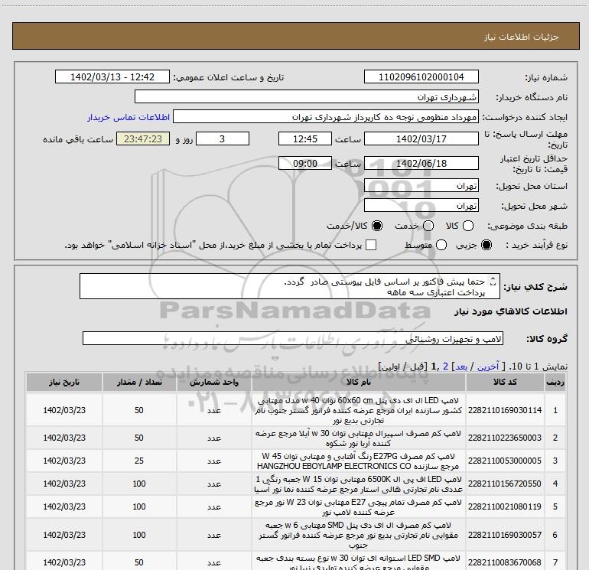
Task: Click the قبل pagination link
Action: (415, 366)
